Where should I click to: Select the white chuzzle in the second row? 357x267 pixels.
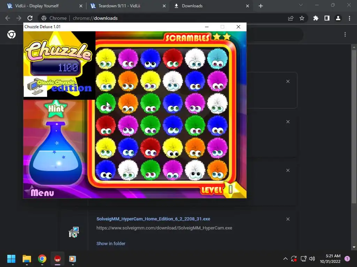click(173, 81)
